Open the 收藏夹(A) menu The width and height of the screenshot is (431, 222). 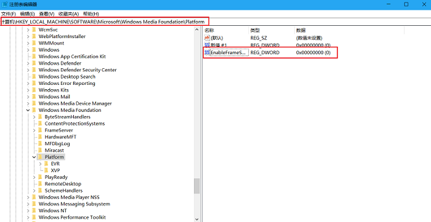coord(69,14)
